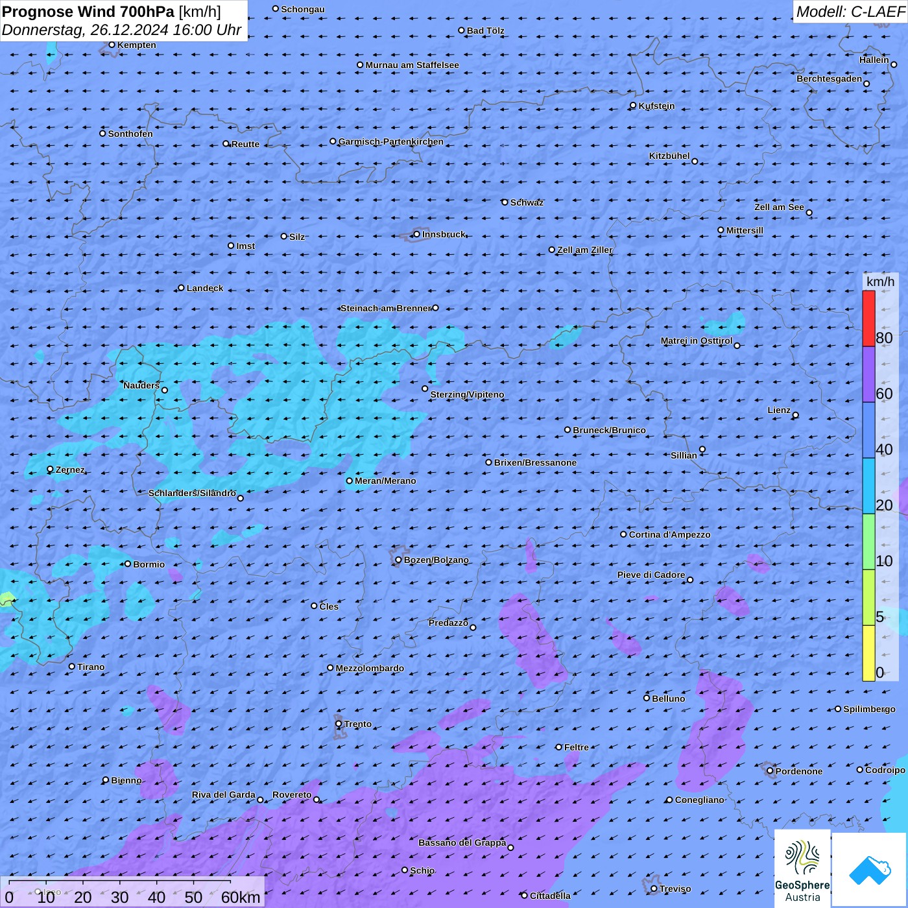Click the 'Riva del Garda' label
908x908 pixels.
click(x=224, y=794)
